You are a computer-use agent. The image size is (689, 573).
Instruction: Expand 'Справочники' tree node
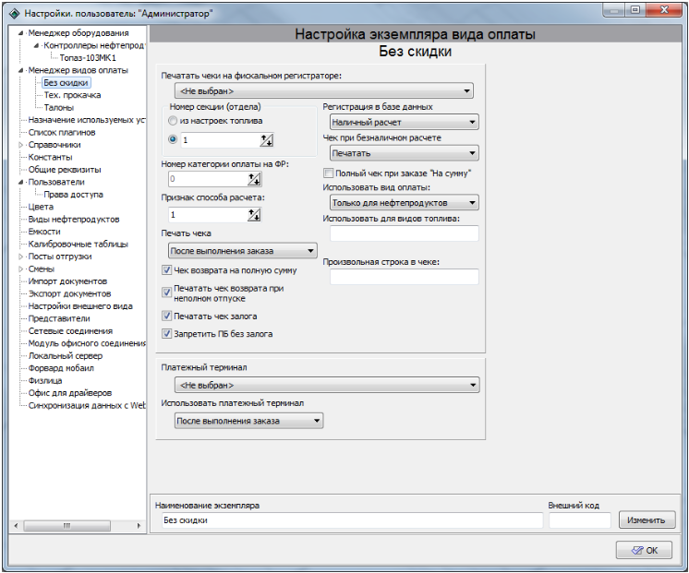(x=20, y=145)
